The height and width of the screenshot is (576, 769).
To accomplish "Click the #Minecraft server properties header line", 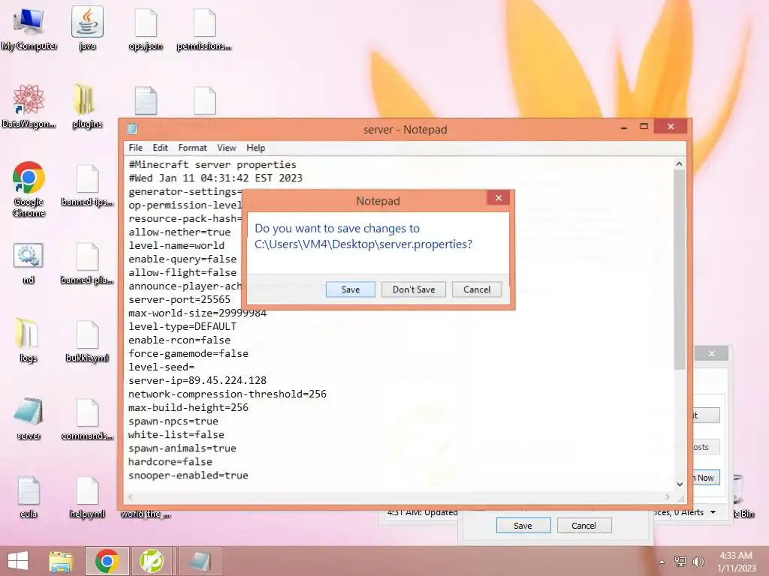I will tap(213, 164).
